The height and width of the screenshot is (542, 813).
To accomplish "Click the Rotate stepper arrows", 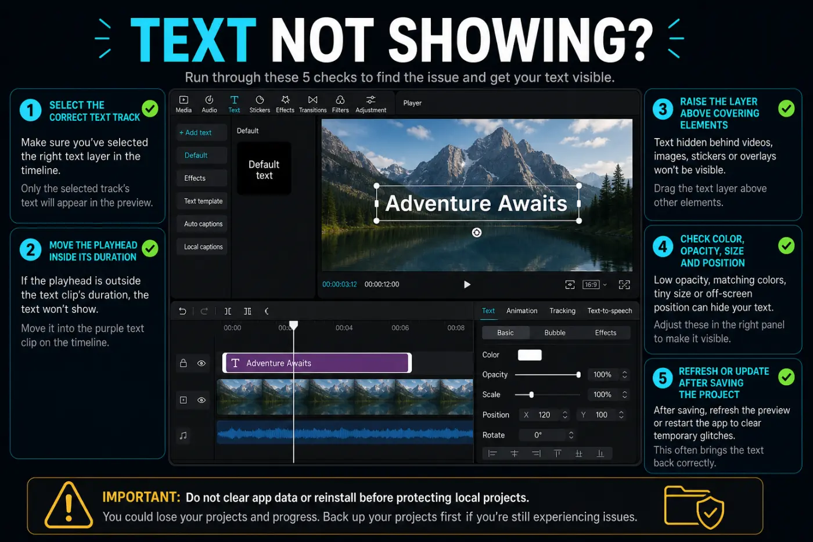I will 571,435.
